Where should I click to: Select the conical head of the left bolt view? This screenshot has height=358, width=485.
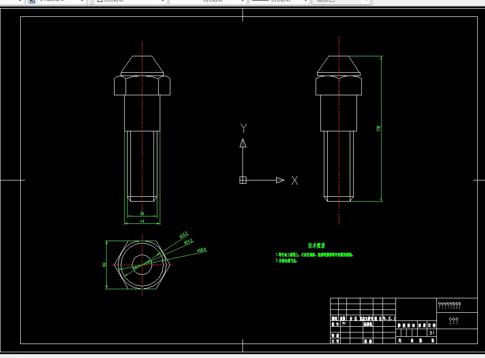tap(142, 64)
